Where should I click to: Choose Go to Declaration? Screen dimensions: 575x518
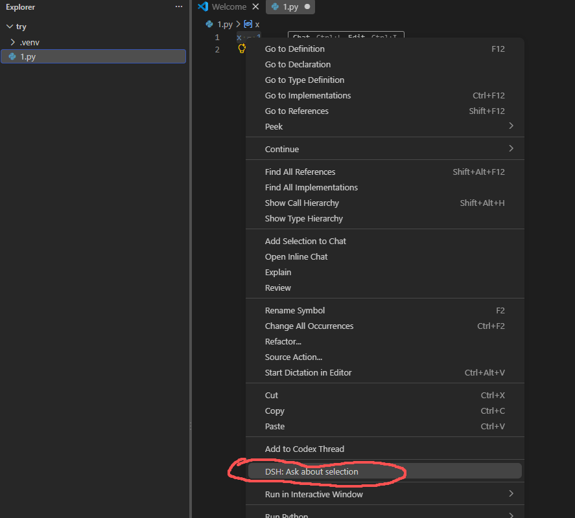click(384, 64)
